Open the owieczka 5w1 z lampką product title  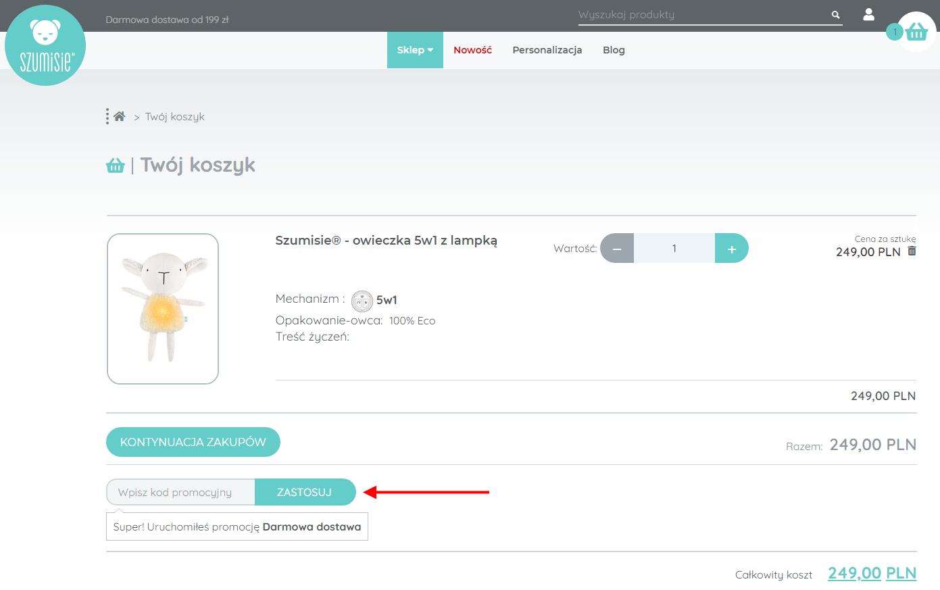click(x=387, y=241)
